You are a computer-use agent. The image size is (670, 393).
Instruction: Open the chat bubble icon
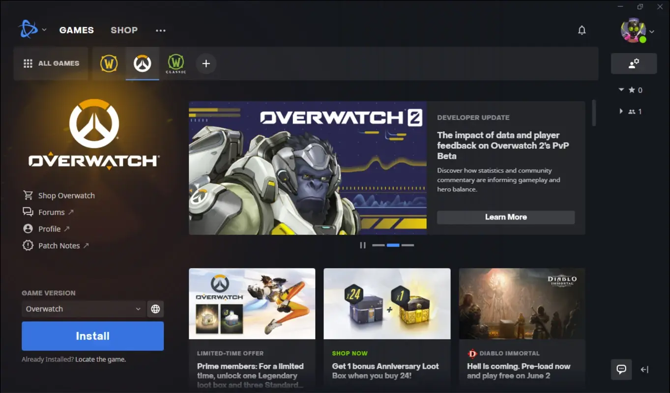tap(621, 369)
